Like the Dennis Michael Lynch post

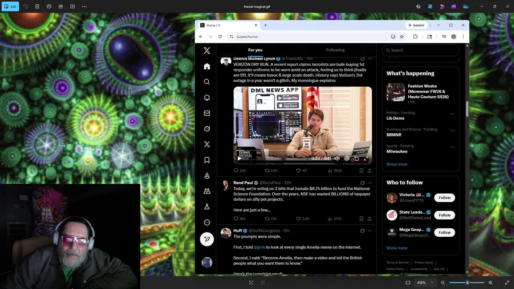coord(301,171)
